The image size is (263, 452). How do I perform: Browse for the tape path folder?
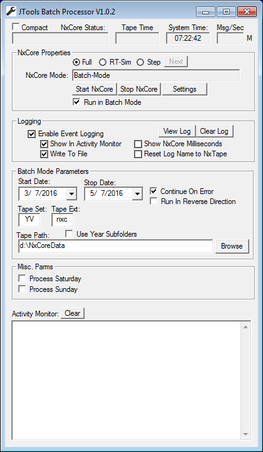pos(232,246)
